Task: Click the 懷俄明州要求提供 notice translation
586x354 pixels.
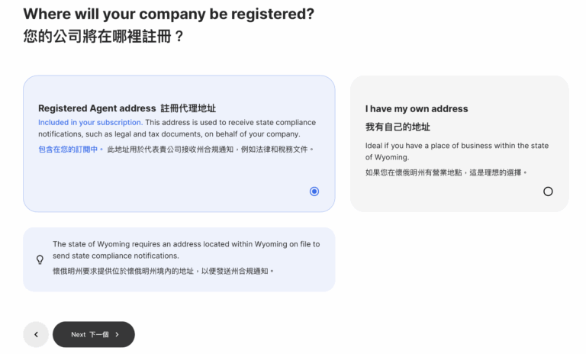Action: click(x=163, y=271)
